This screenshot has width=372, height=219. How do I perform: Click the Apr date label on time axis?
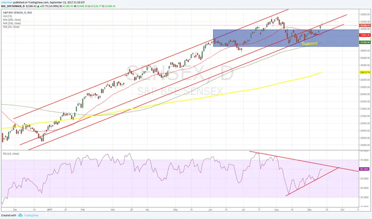[x=147, y=209]
